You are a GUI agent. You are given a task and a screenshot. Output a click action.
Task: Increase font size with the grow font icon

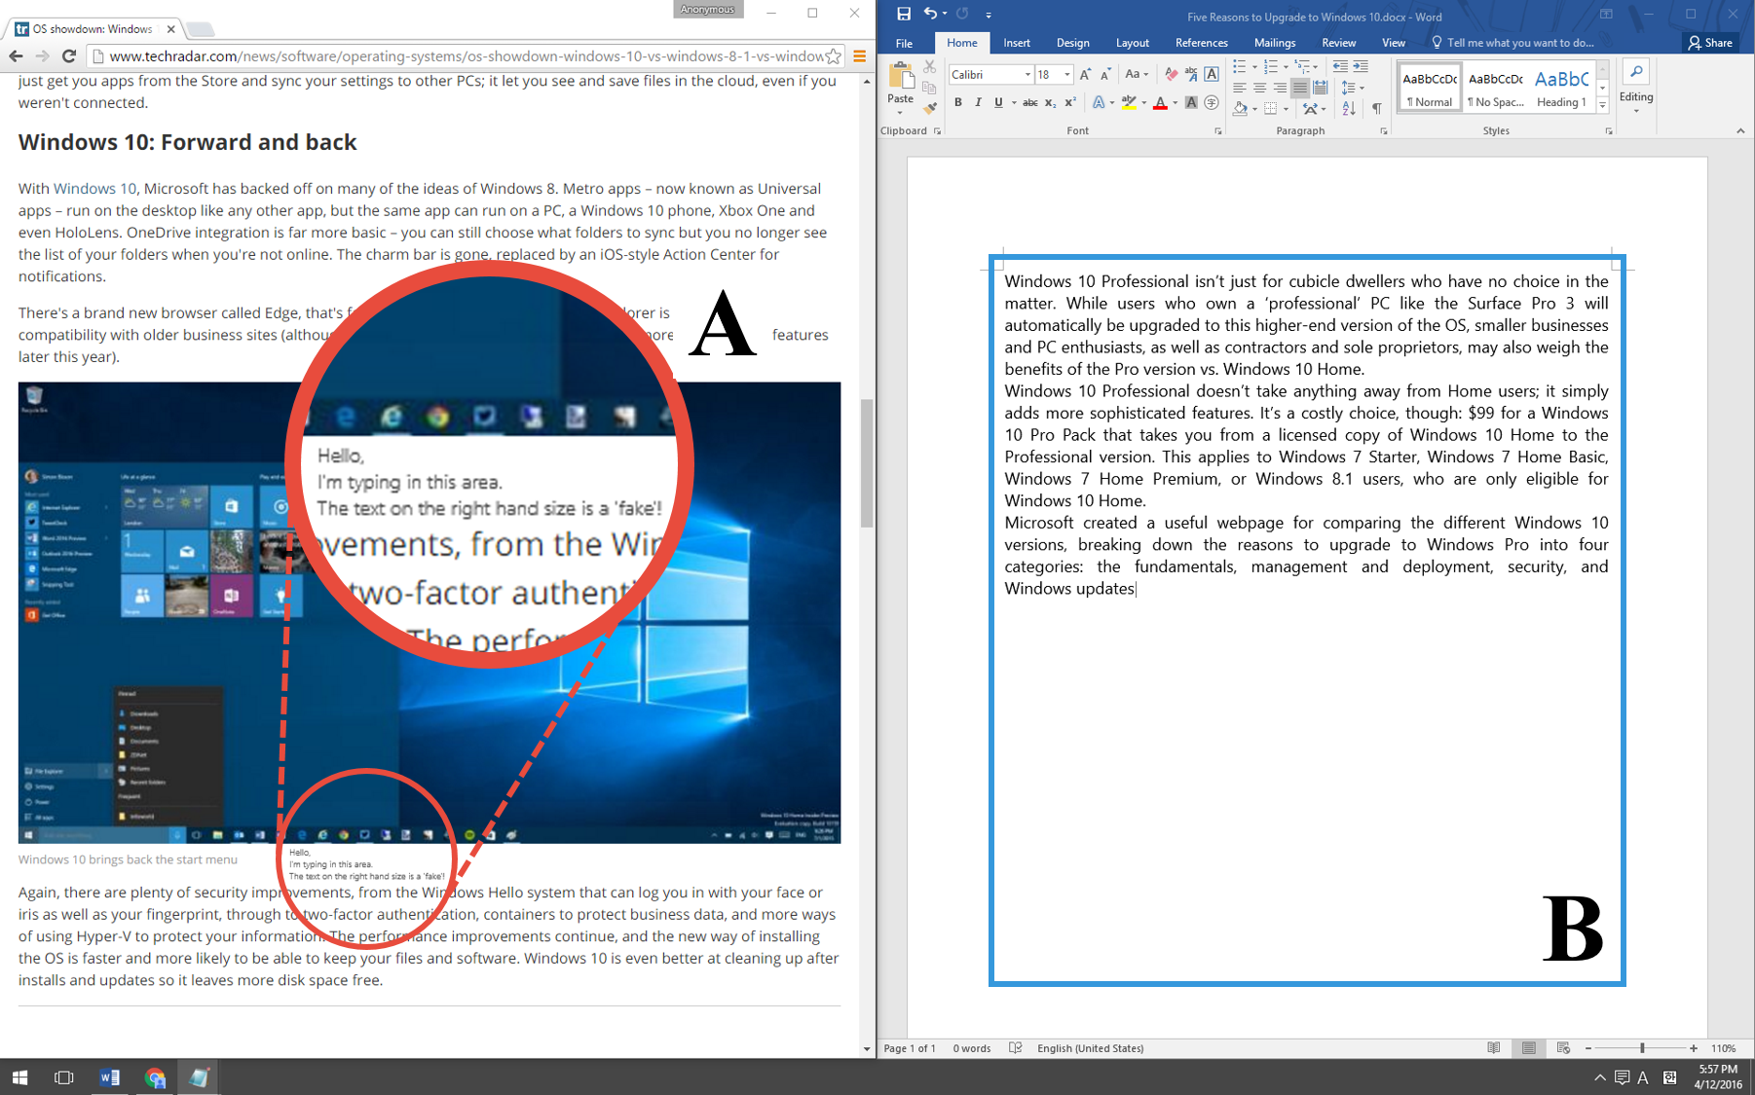click(x=1085, y=74)
